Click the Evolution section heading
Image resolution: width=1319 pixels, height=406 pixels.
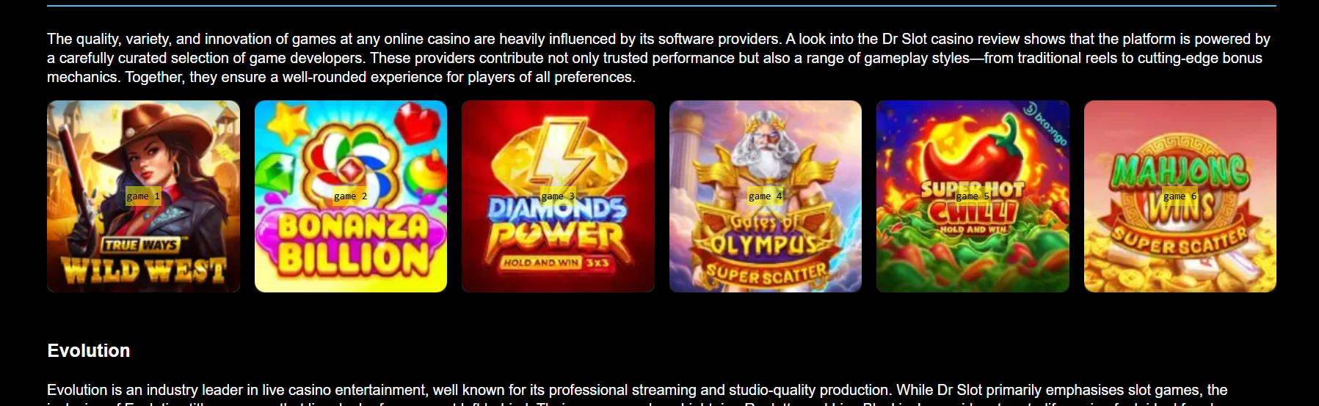(x=89, y=350)
